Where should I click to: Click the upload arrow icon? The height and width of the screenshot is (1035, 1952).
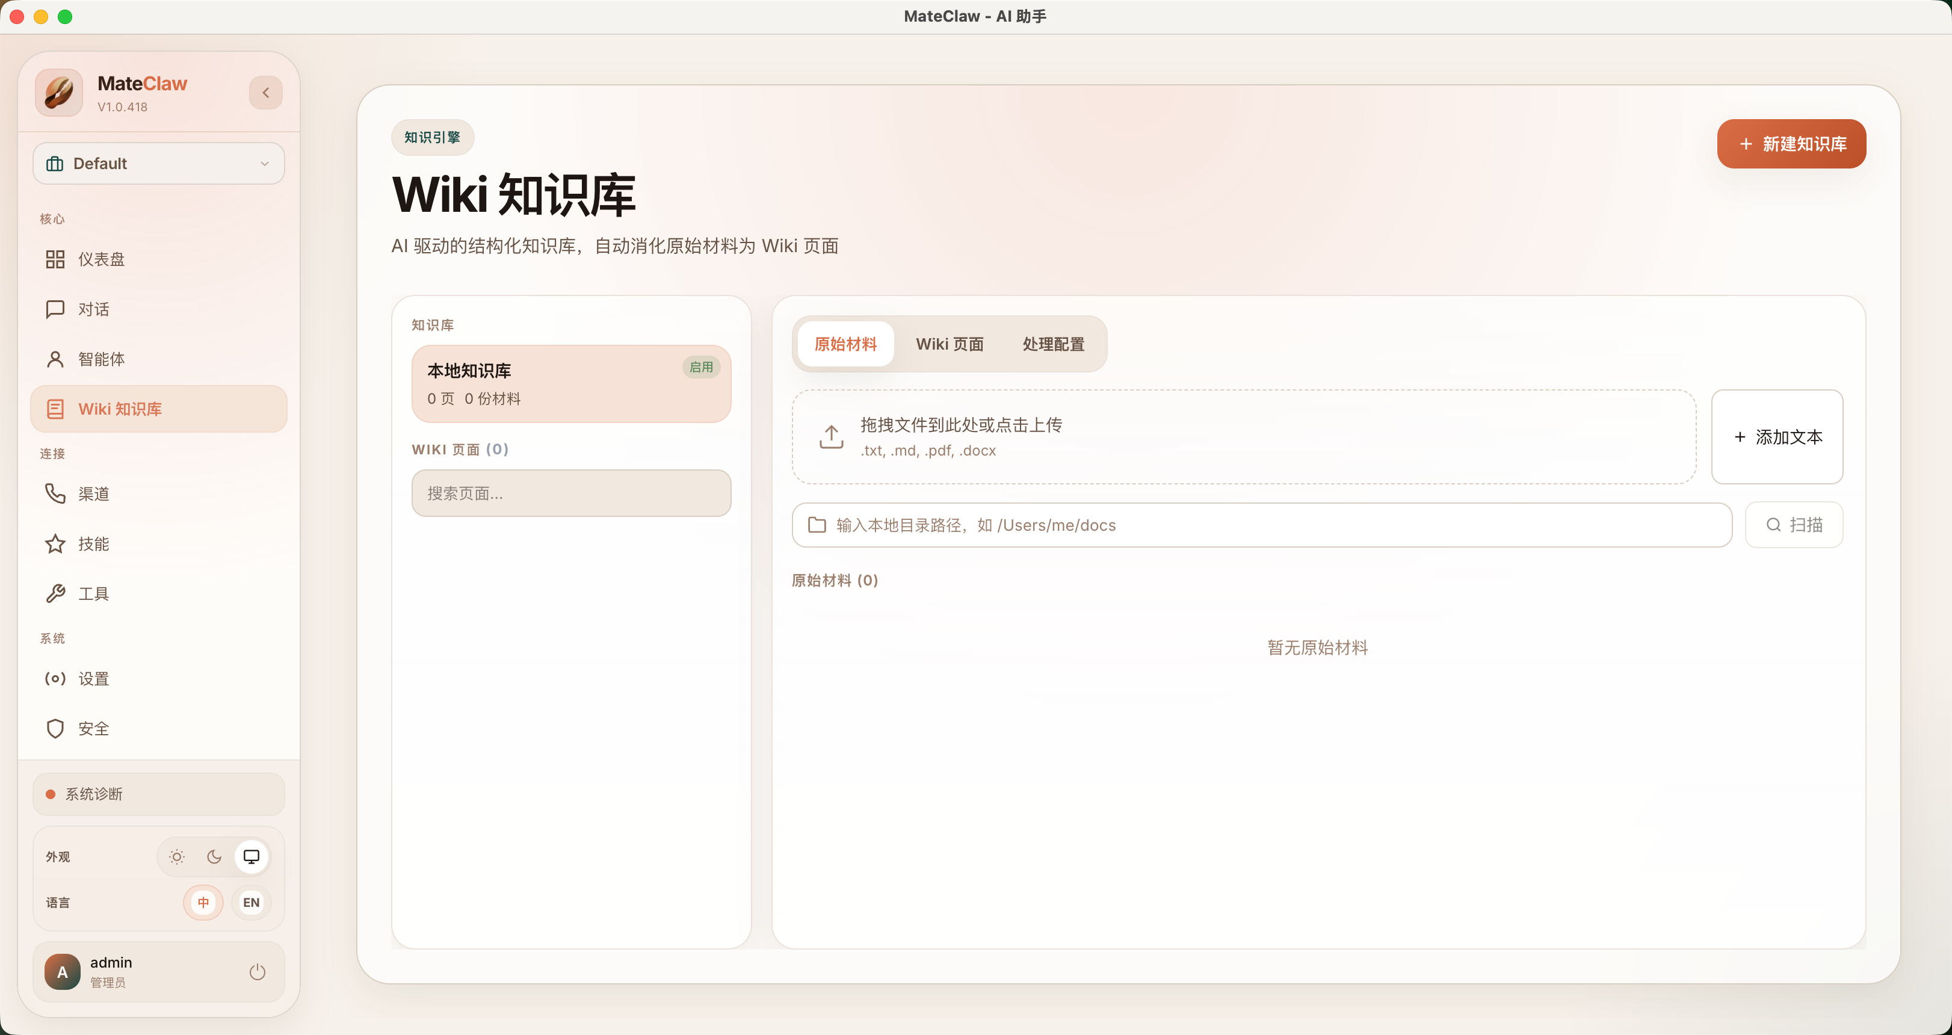pos(831,436)
